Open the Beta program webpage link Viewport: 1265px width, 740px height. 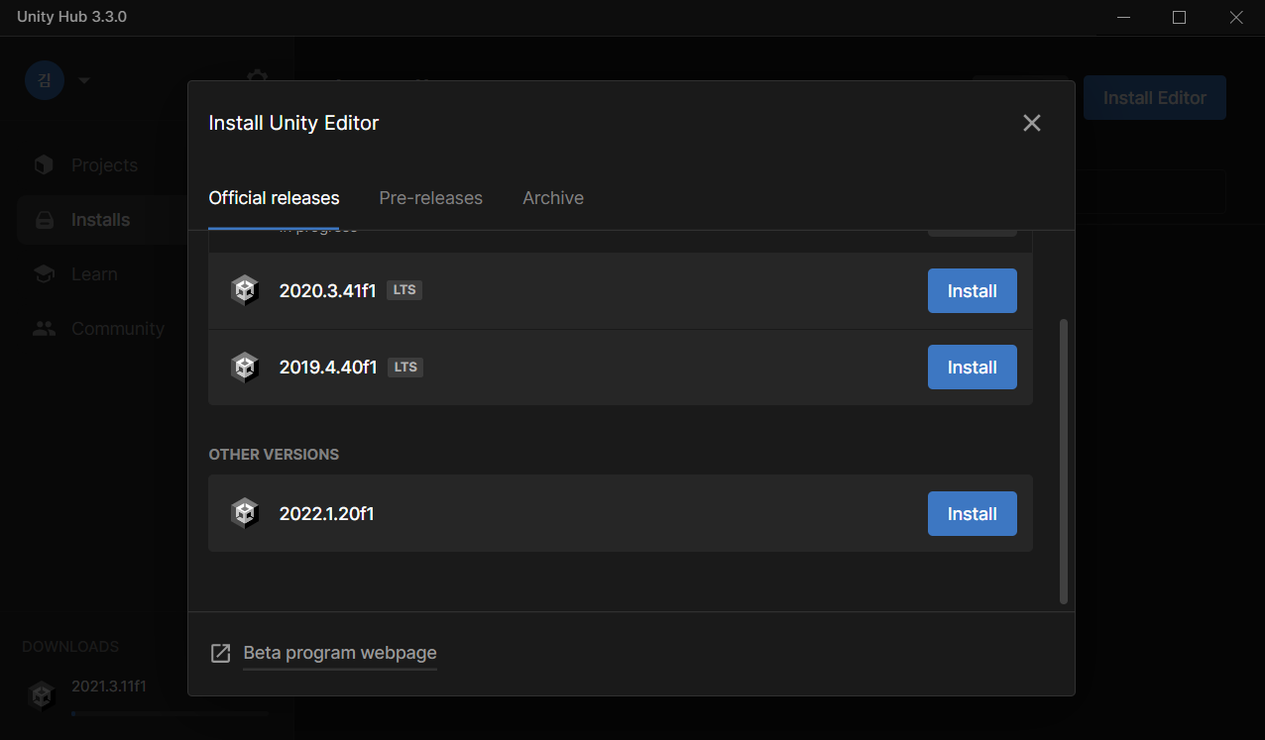coord(340,653)
